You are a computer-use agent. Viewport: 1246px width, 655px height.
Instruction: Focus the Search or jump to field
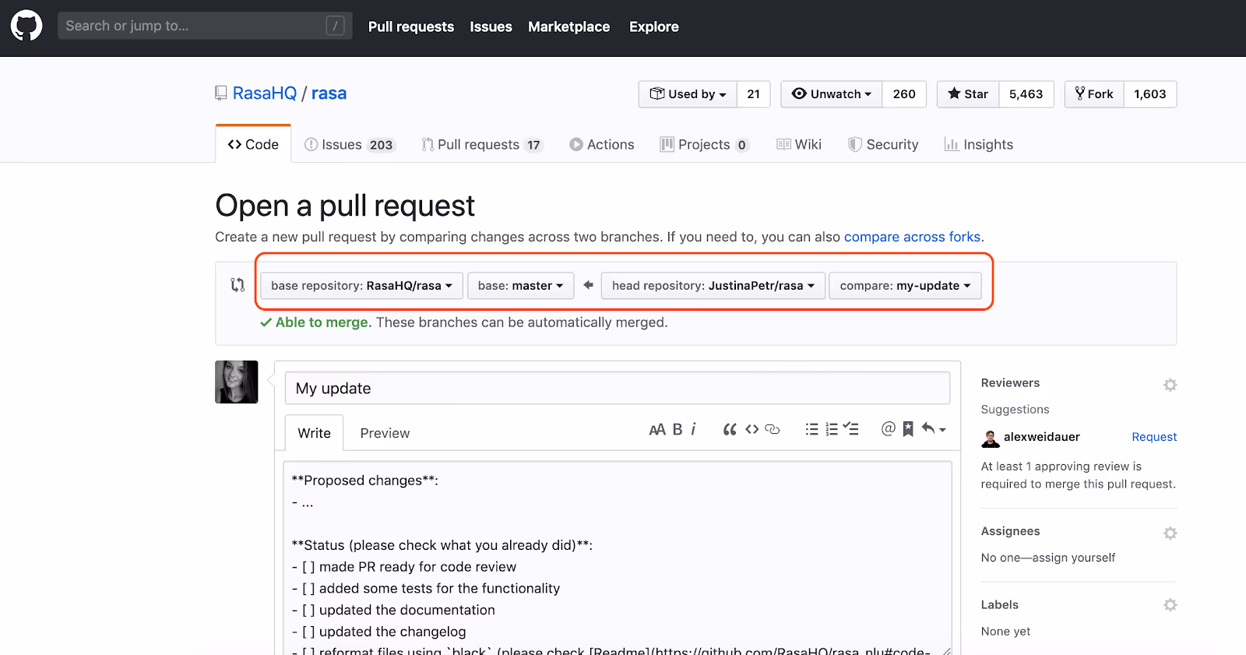coord(205,26)
